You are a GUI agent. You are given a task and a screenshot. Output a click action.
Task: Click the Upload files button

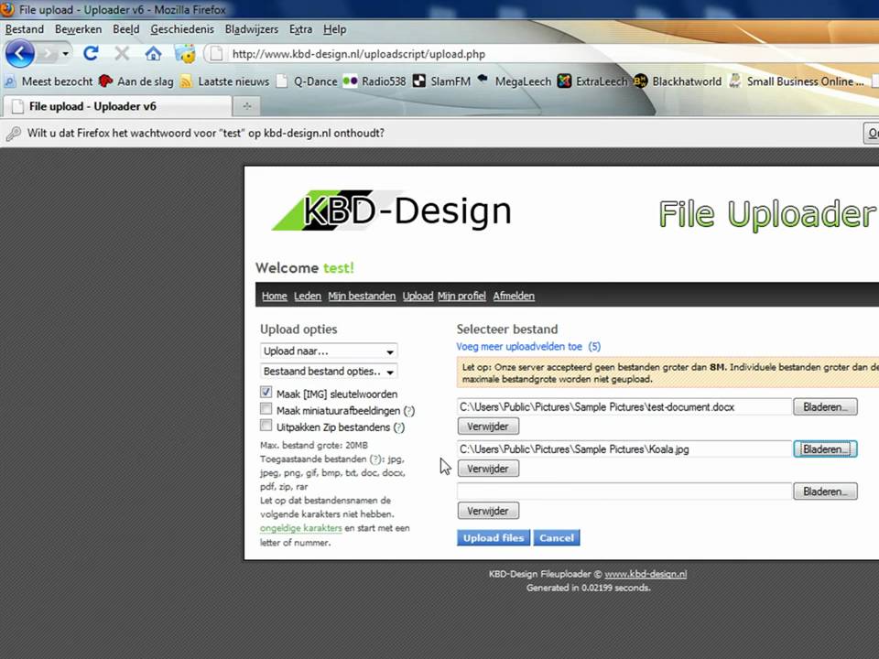494,538
